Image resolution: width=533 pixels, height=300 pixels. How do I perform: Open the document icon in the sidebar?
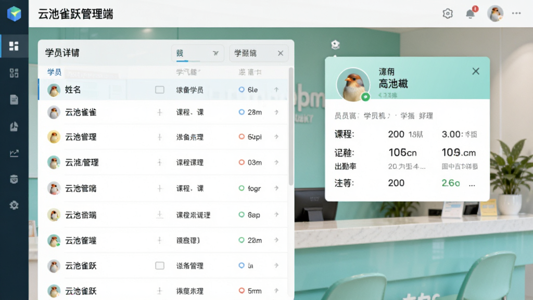click(14, 99)
